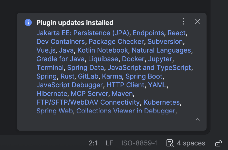This screenshot has width=228, height=150.
Task: Dismiss the notification with the X icon
Action: (198, 22)
